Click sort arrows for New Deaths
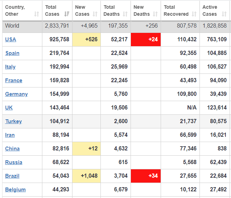The width and height of the screenshot is (231, 198). pyautogui.click(x=155, y=14)
